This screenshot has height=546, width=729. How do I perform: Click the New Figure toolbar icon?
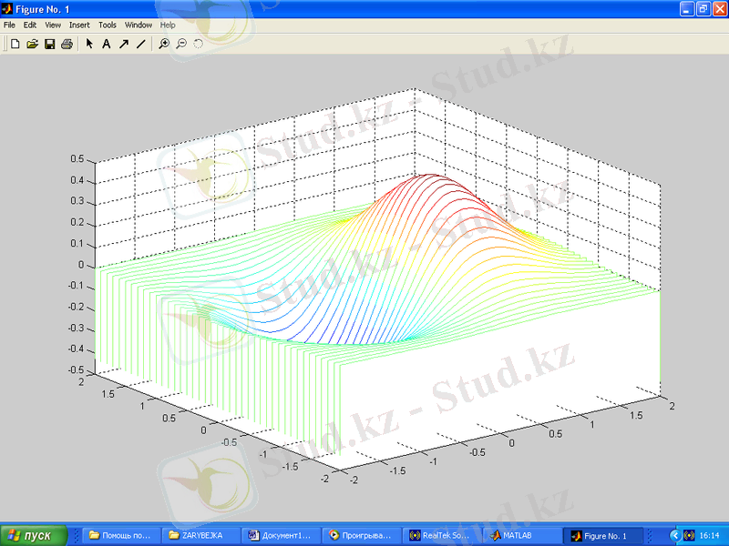pyautogui.click(x=15, y=44)
